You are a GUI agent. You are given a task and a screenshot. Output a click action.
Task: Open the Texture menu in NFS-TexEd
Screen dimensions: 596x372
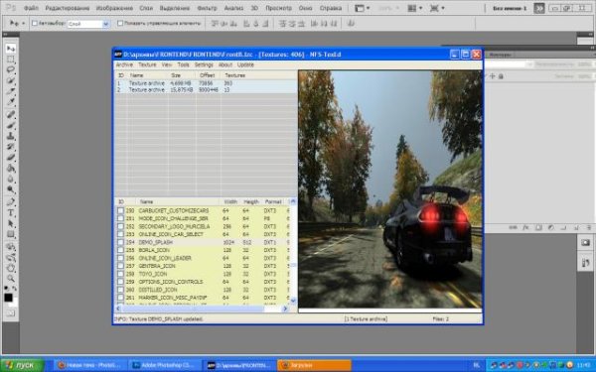147,64
